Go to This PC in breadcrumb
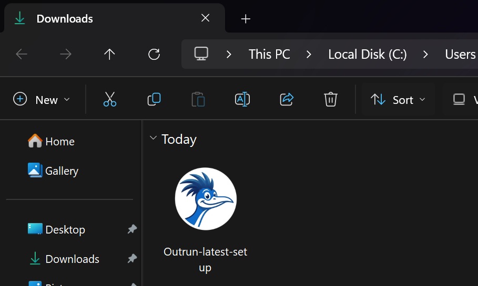The image size is (478, 286). [269, 55]
